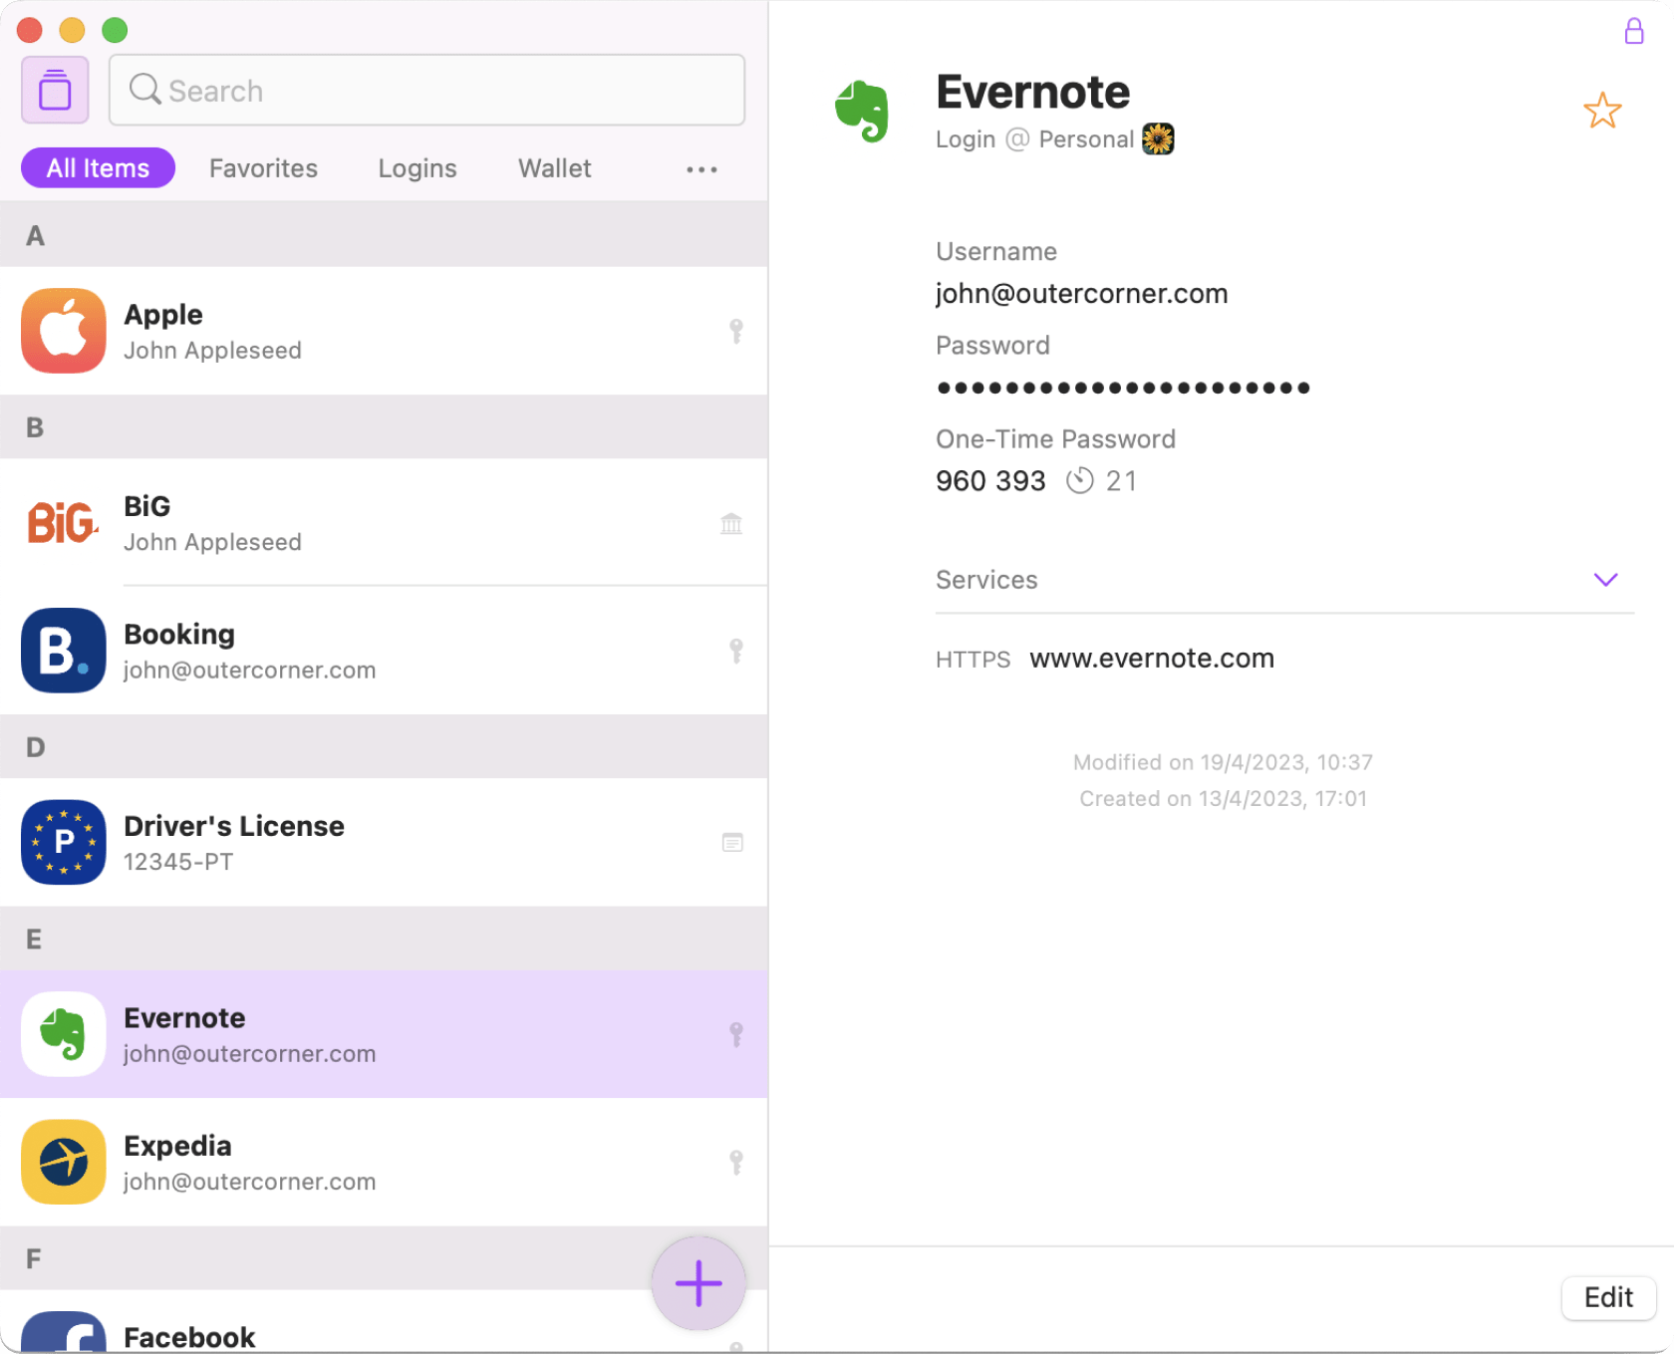Image resolution: width=1674 pixels, height=1354 pixels.
Task: Open the more categories ellipsis menu
Action: point(701,169)
